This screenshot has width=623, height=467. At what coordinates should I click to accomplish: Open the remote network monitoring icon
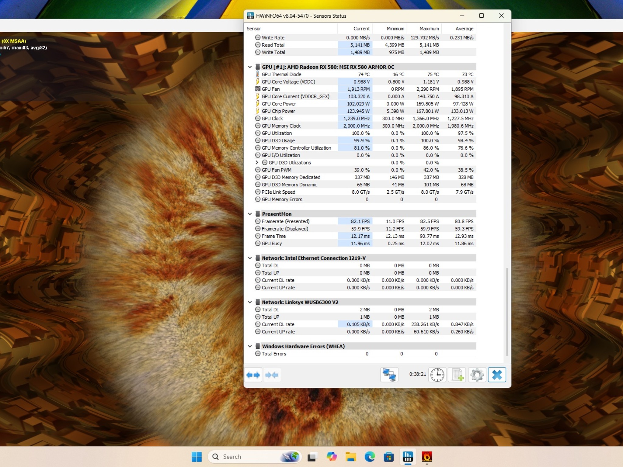point(389,375)
